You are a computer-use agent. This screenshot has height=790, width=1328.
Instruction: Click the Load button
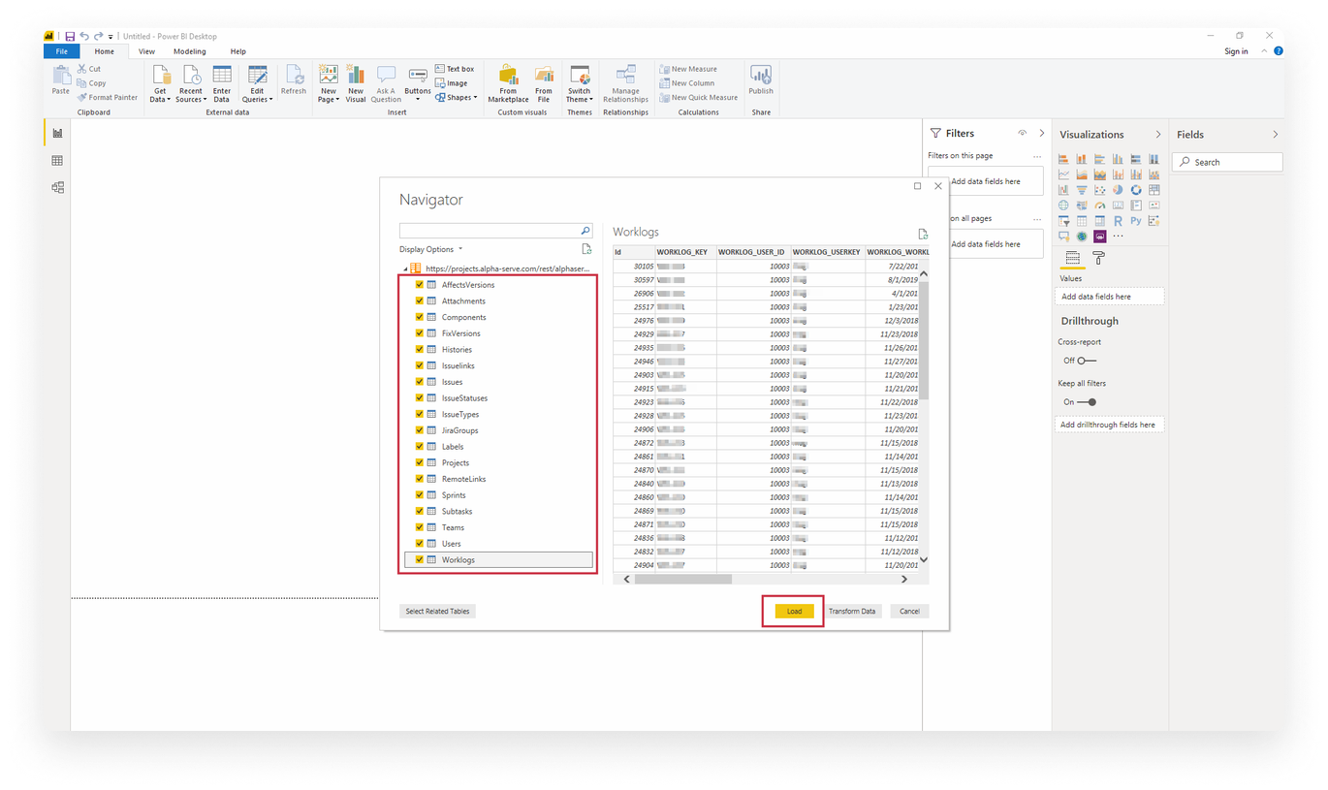794,611
